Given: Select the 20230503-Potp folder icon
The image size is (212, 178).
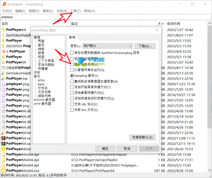Looking at the screenshot, I should pos(3,46).
